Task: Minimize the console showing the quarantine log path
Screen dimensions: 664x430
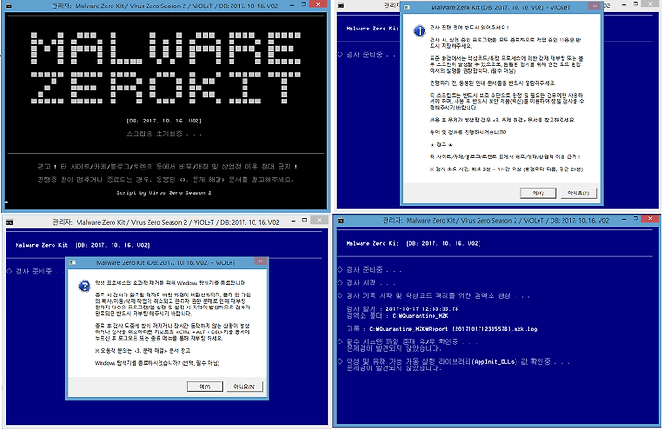Action: click(x=624, y=218)
